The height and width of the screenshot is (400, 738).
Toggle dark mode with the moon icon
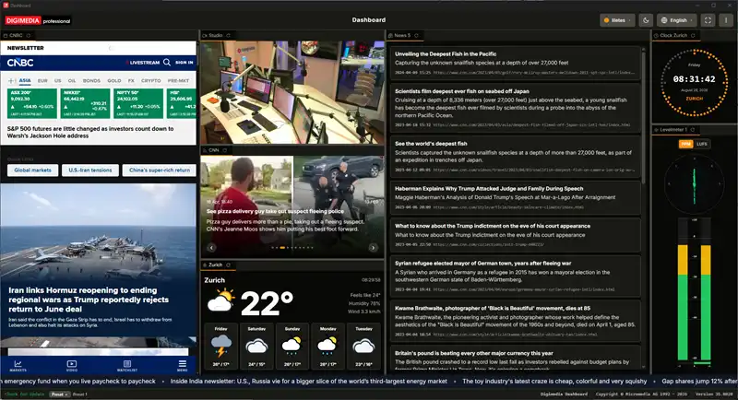pyautogui.click(x=646, y=20)
